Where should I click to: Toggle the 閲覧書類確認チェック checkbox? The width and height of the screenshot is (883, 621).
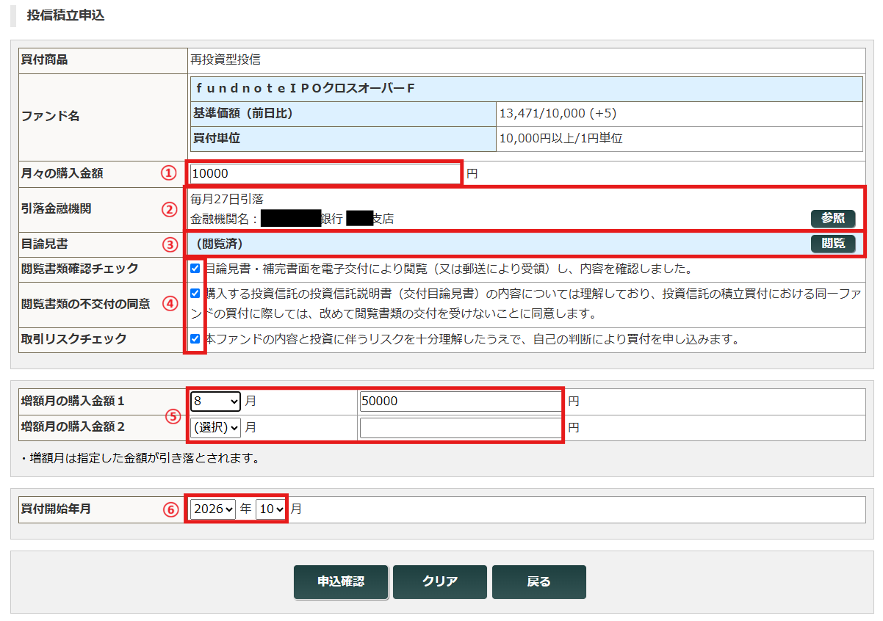(x=195, y=269)
